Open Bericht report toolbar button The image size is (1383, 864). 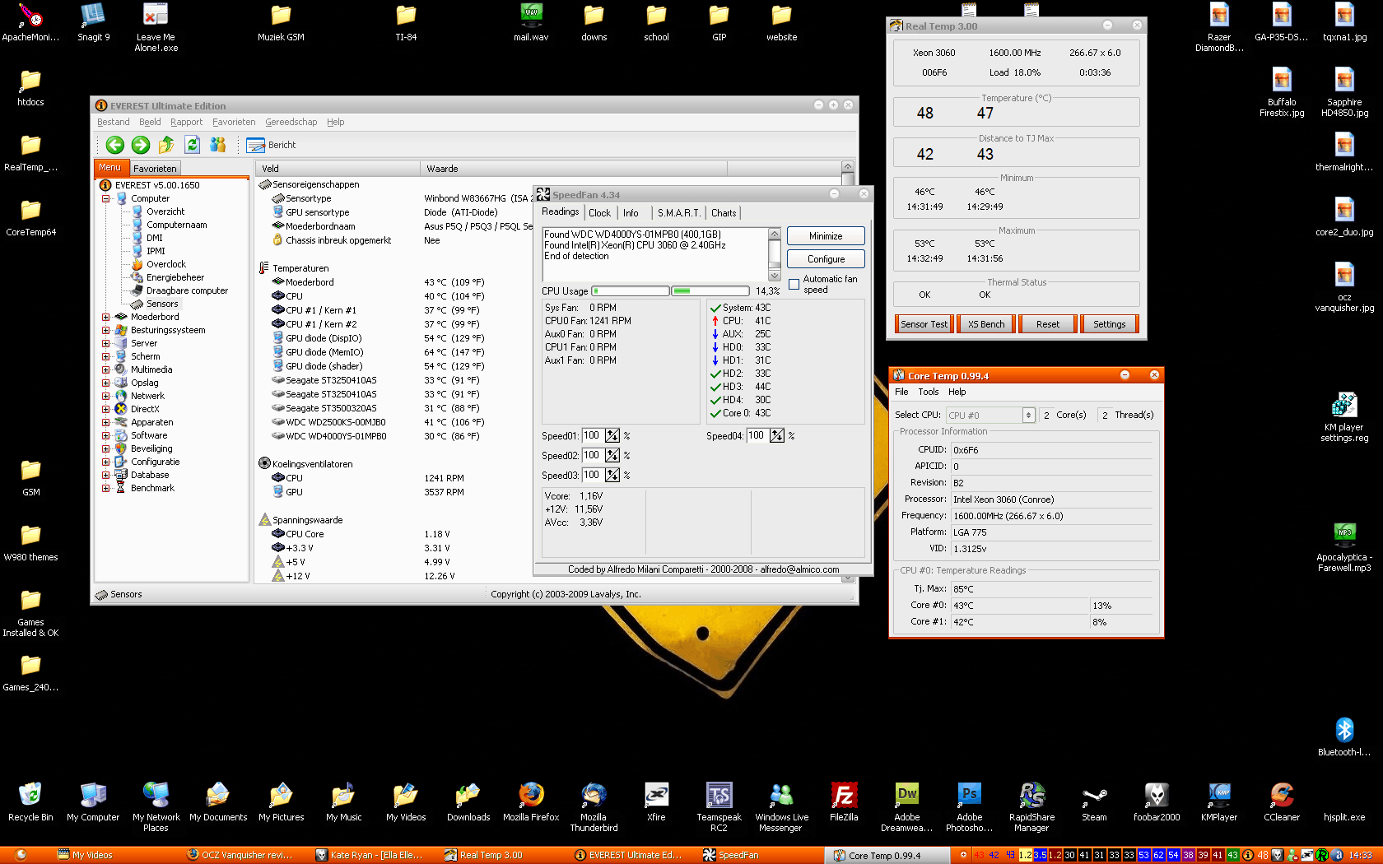coord(271,145)
